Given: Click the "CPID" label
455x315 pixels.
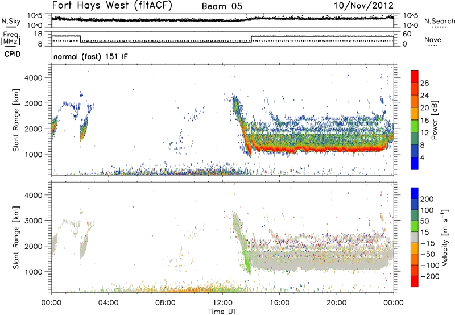Looking at the screenshot, I should (x=13, y=54).
